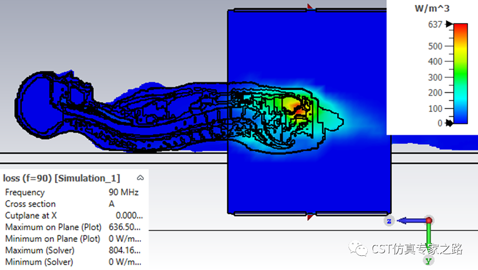Click the 'Minimum on Plane (Plot)' label
478x270 pixels.
click(53, 239)
